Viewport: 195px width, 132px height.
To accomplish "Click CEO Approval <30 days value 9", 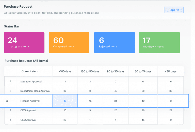I will pos(171,120).
